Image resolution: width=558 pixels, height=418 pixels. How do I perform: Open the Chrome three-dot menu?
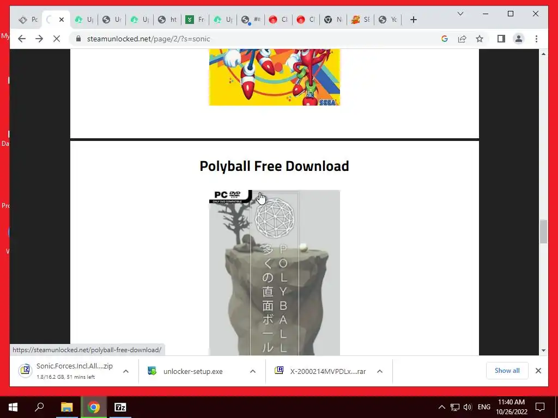pyautogui.click(x=536, y=39)
